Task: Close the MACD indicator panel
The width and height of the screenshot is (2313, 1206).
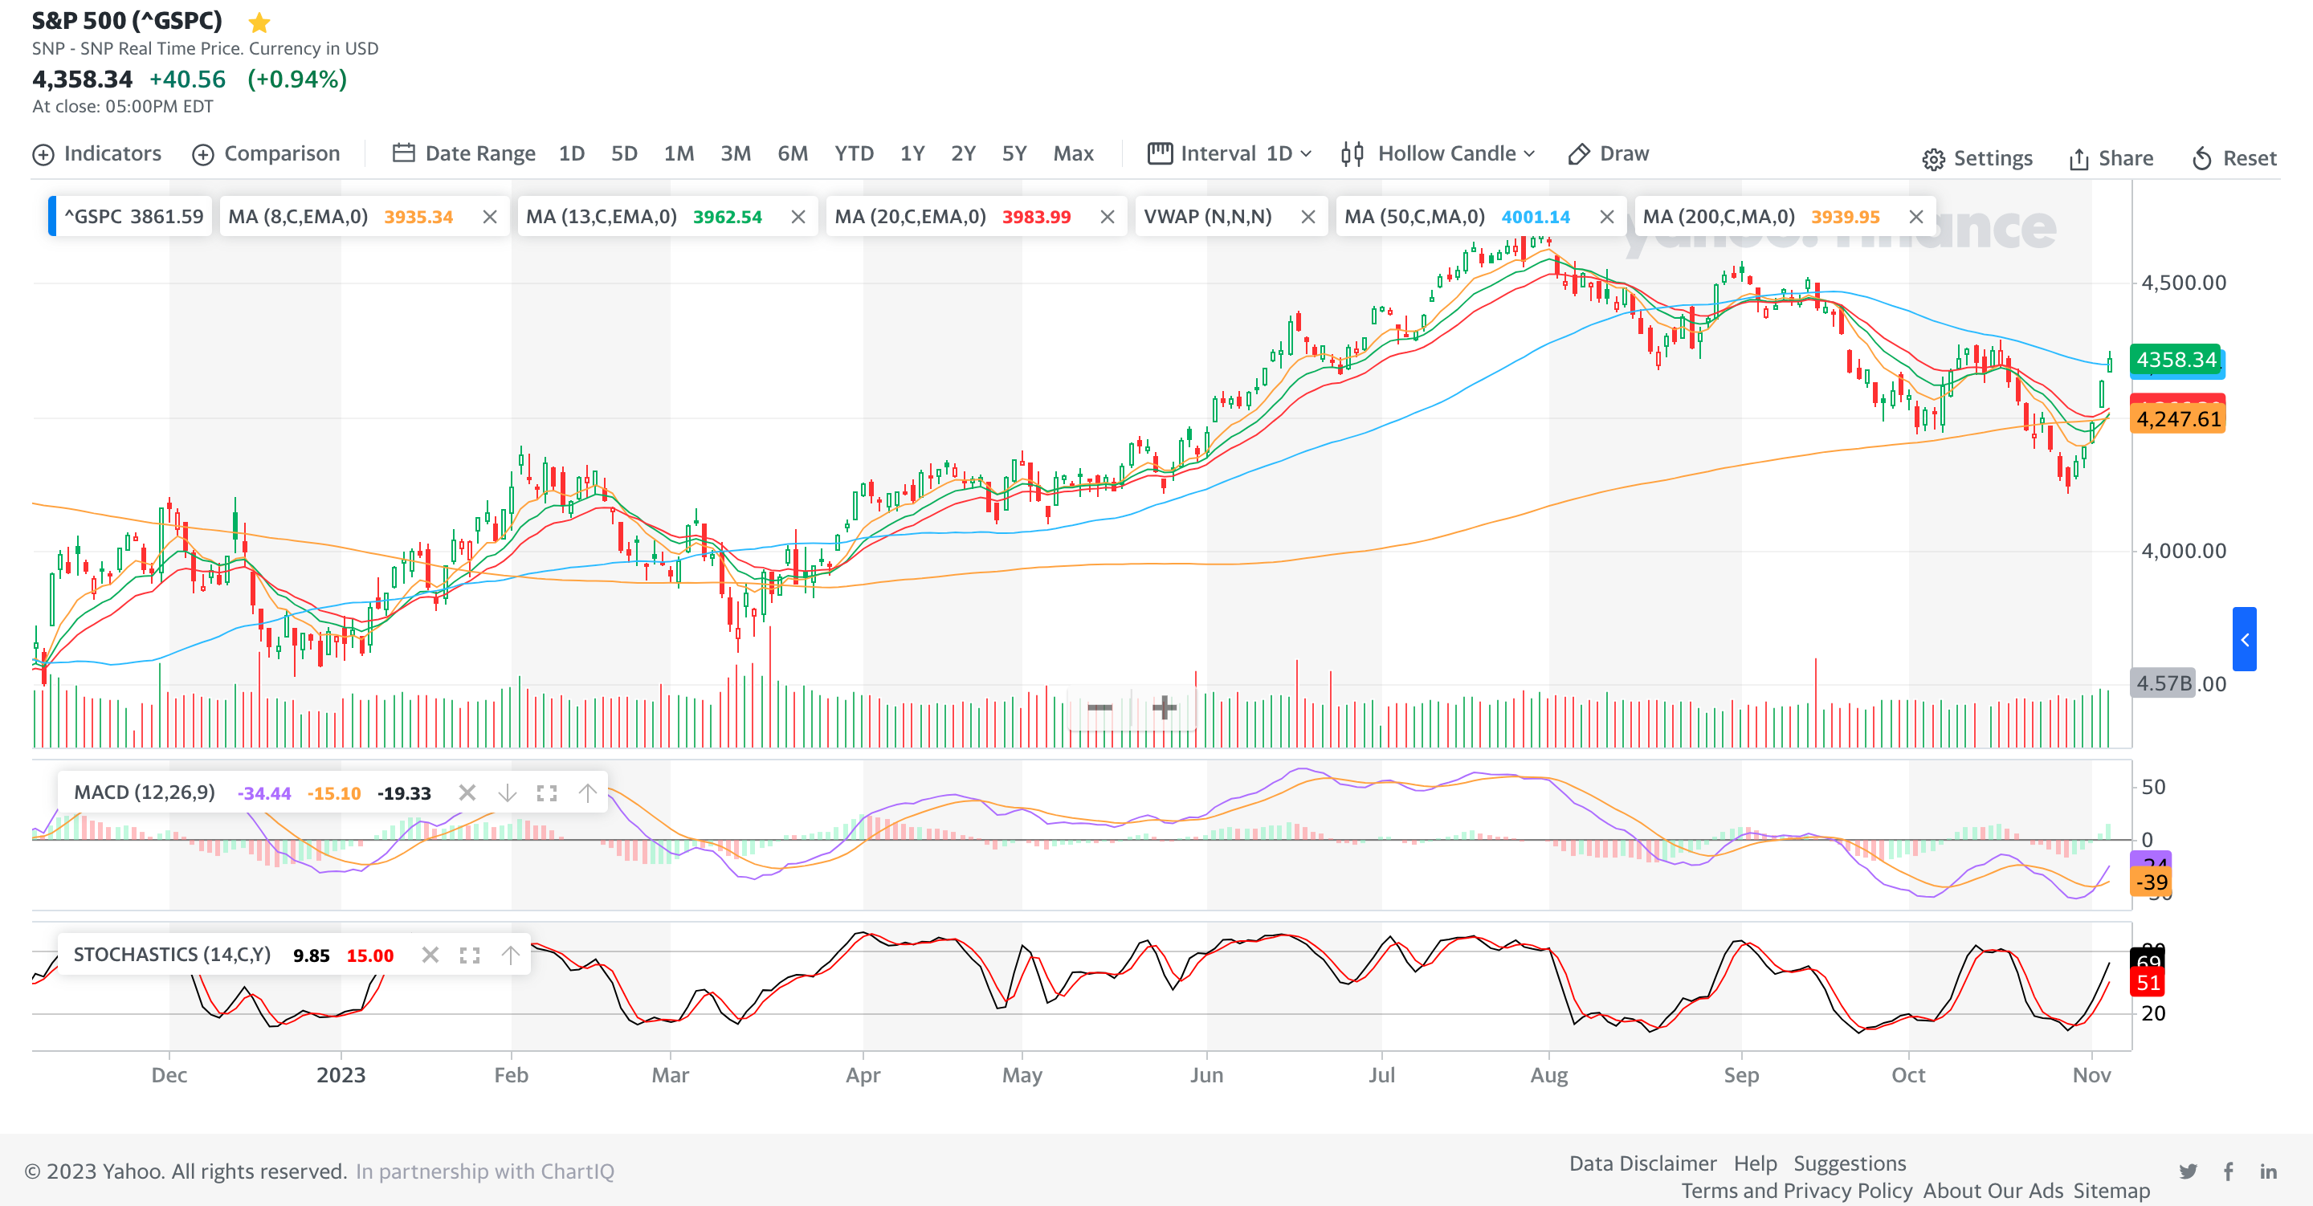Action: point(467,792)
